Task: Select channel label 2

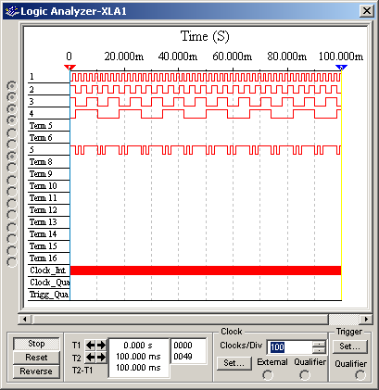Action: [32, 90]
